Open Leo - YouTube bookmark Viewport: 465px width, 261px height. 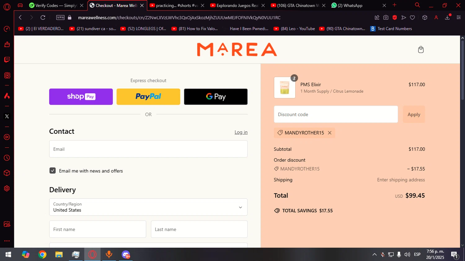tap(294, 28)
